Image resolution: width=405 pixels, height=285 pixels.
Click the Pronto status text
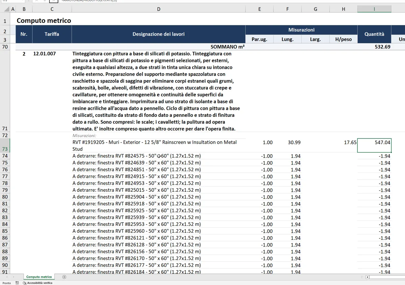pyautogui.click(x=6, y=283)
